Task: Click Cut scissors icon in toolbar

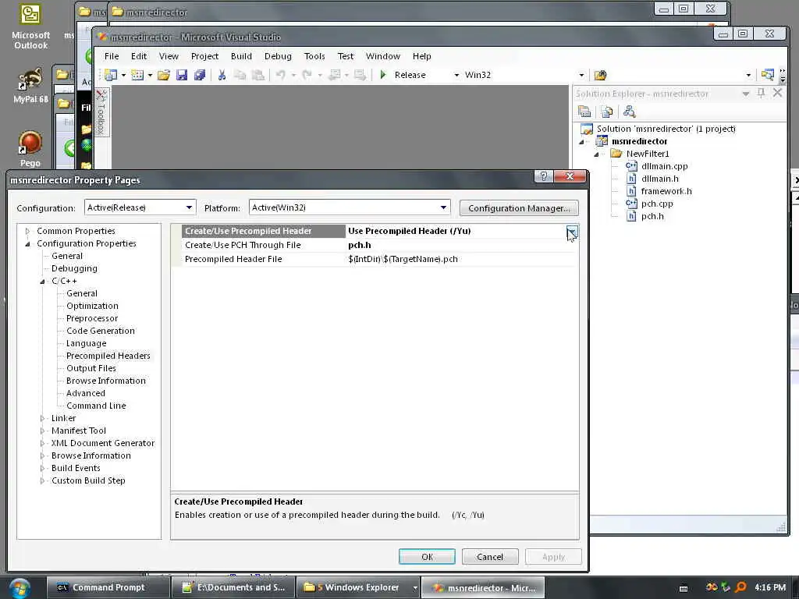Action: [x=222, y=75]
